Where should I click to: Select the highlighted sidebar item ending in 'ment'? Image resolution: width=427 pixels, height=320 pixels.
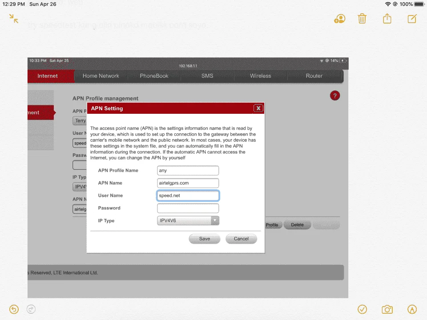[41, 112]
